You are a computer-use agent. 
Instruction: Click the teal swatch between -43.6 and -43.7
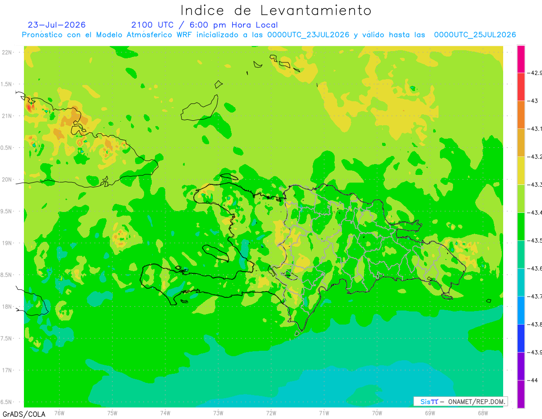(521, 282)
